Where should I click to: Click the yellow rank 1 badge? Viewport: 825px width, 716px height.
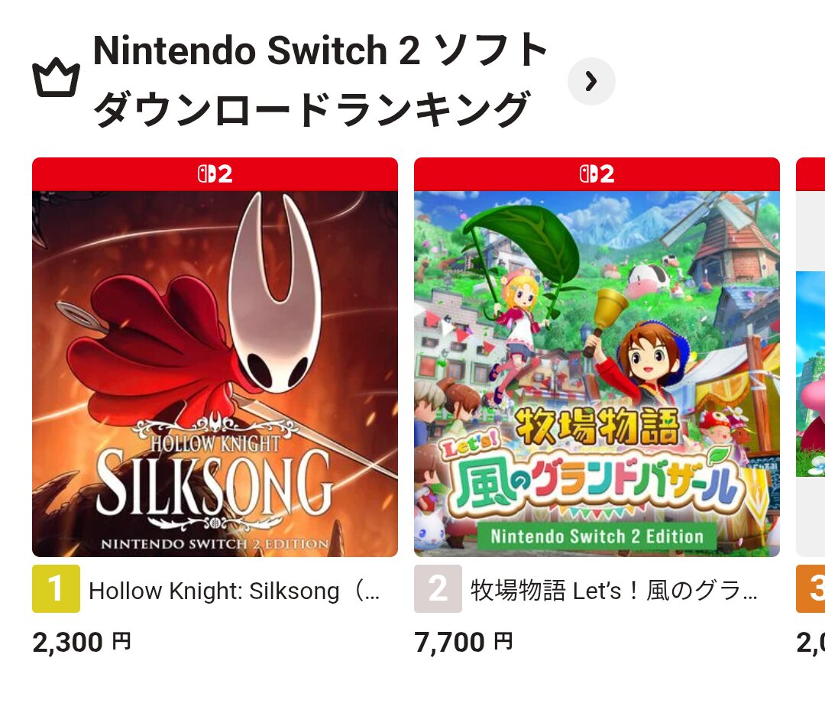[56, 589]
